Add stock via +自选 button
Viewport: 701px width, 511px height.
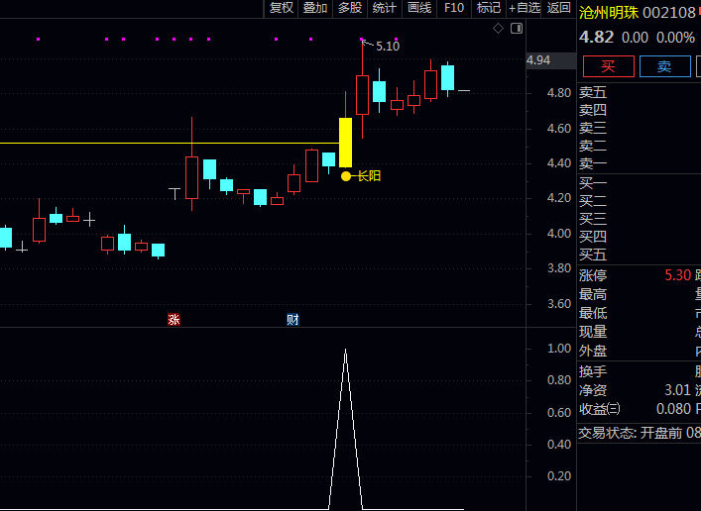[525, 8]
